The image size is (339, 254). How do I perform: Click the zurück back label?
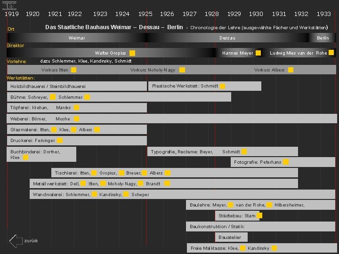click(x=31, y=241)
